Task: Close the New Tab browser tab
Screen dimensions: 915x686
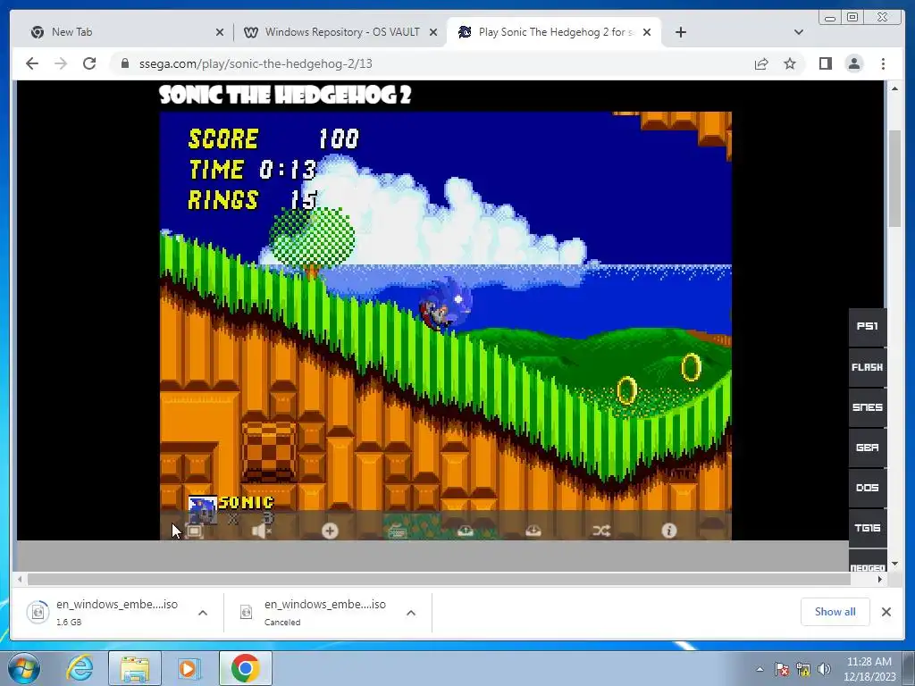Action: (220, 33)
